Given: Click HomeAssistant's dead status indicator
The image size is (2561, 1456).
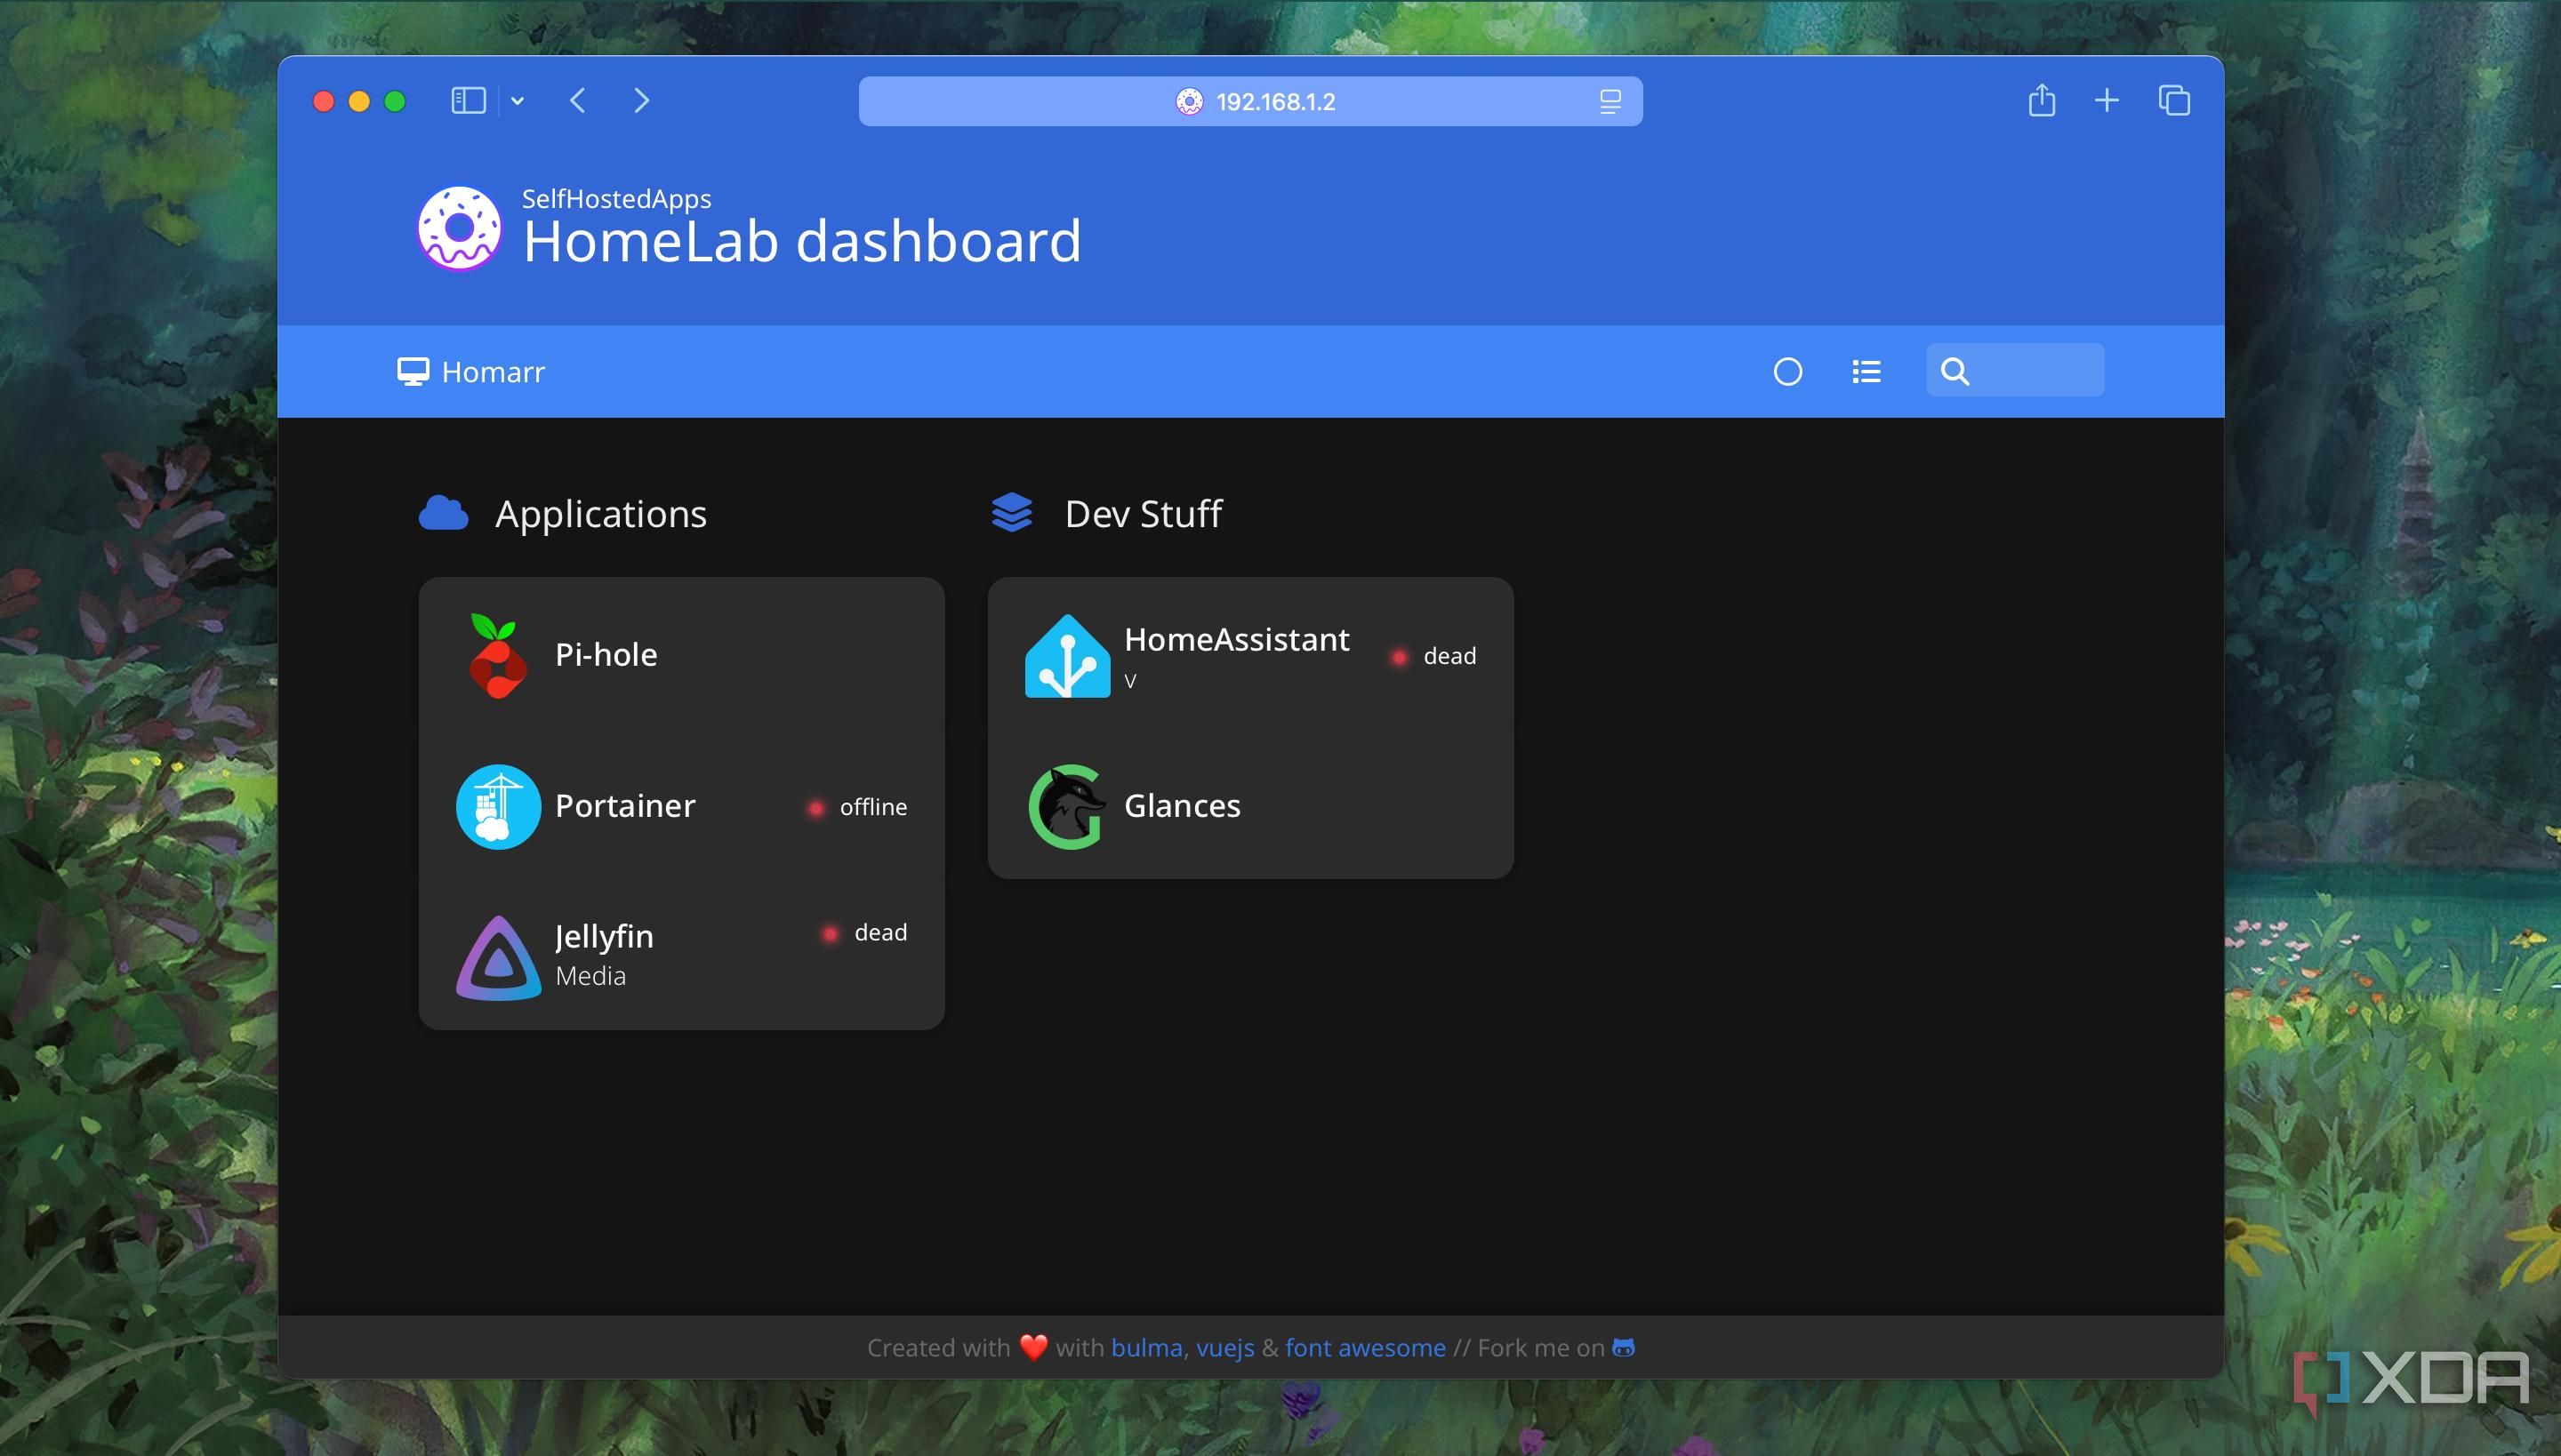Looking at the screenshot, I should click(1433, 656).
